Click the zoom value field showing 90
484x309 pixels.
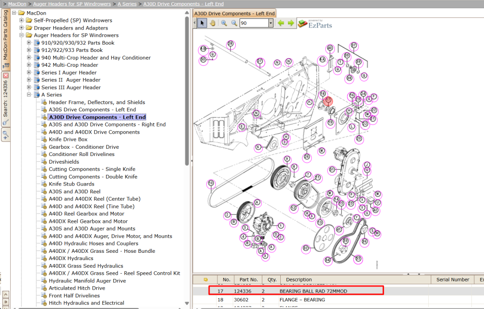254,23
